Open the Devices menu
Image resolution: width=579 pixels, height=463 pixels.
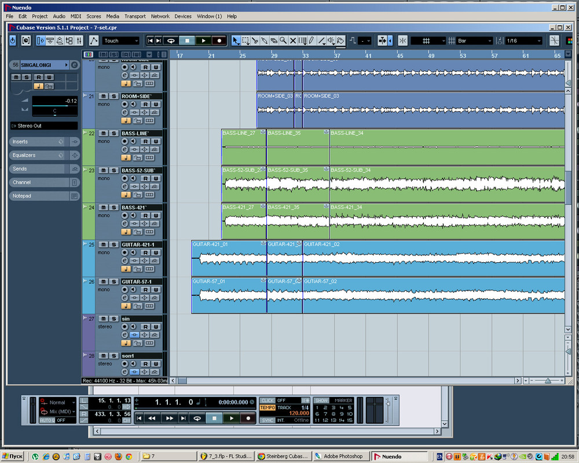183,16
